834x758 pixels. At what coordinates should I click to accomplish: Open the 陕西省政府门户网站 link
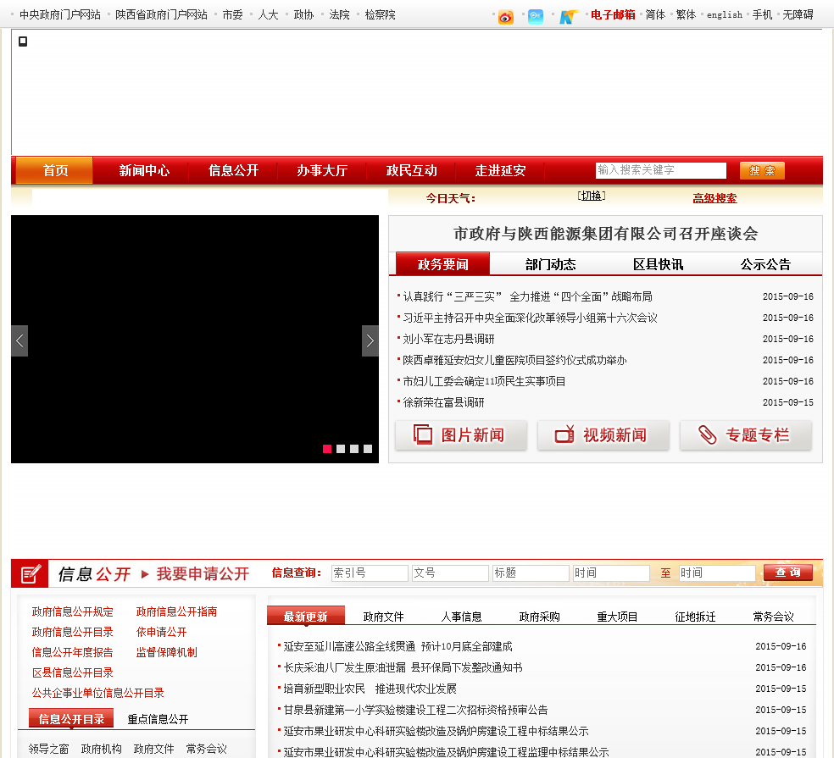click(x=161, y=15)
